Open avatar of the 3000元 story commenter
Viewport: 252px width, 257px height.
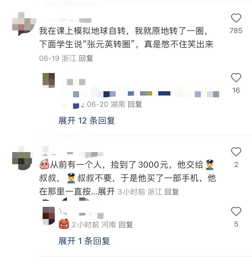click(22, 158)
